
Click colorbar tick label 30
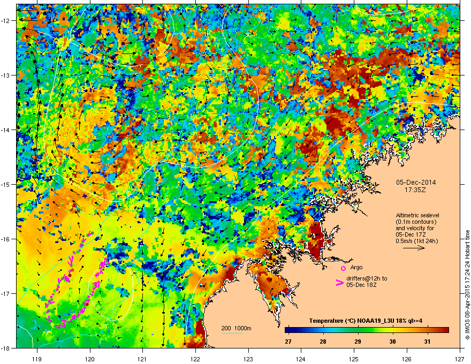pos(392,342)
